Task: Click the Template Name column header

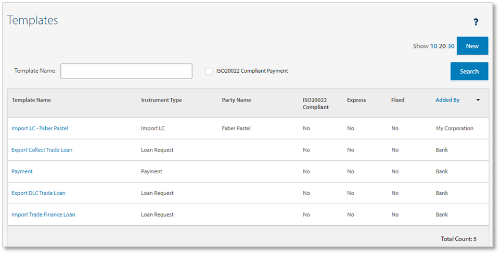Action: 31,100
